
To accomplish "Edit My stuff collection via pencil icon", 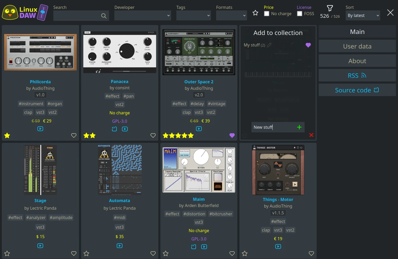I will (x=269, y=45).
